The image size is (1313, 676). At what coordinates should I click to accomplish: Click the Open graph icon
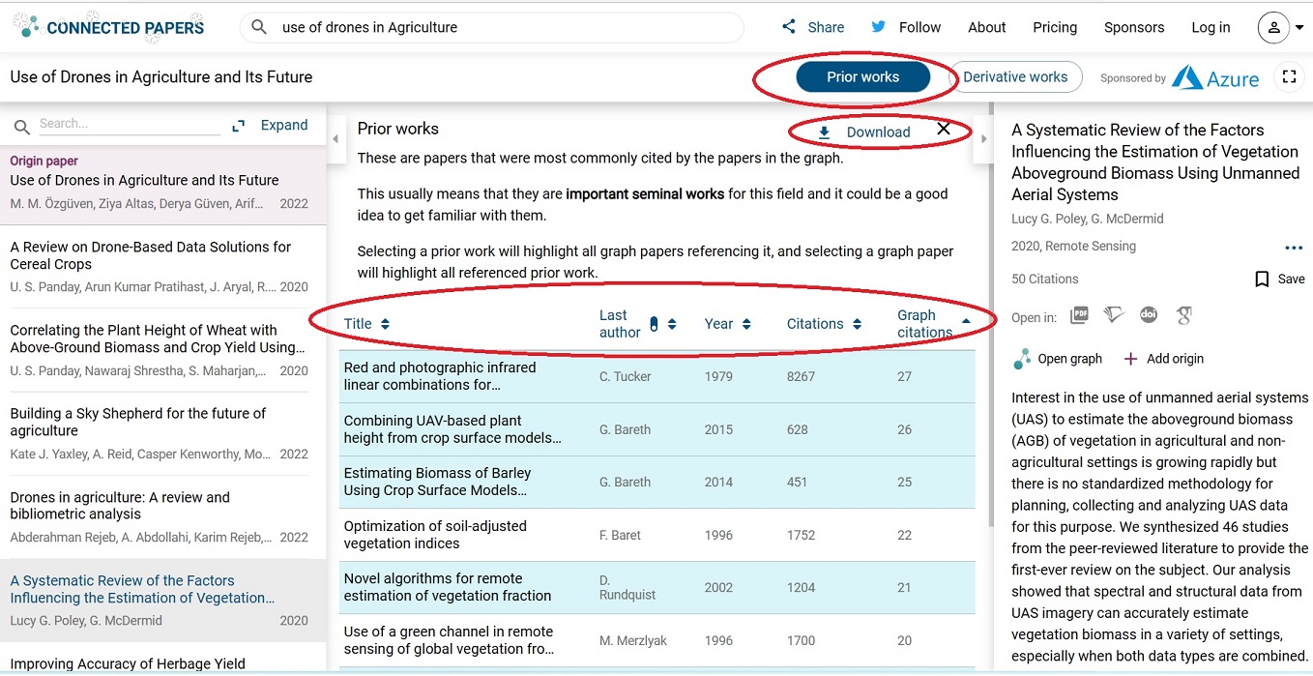coord(1022,359)
